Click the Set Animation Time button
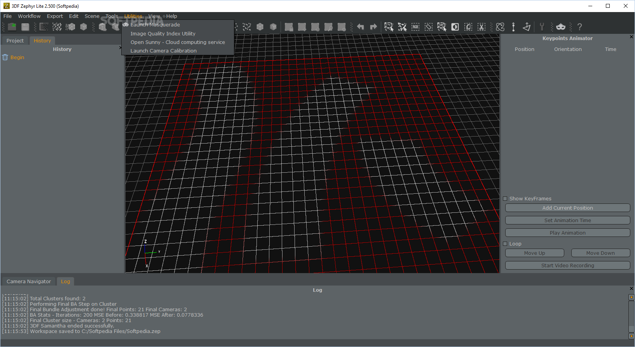Viewport: 635px width, 347px height. click(x=568, y=221)
